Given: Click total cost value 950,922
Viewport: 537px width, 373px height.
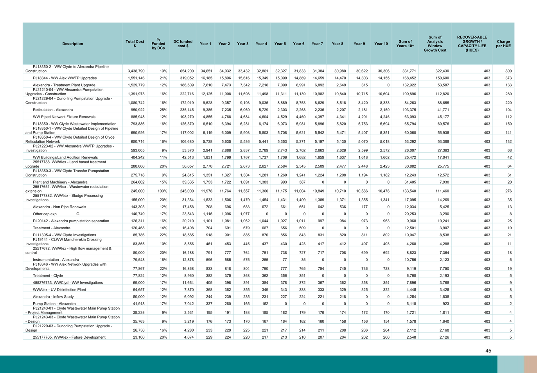Looking at the screenshot, I should coord(138,110).
